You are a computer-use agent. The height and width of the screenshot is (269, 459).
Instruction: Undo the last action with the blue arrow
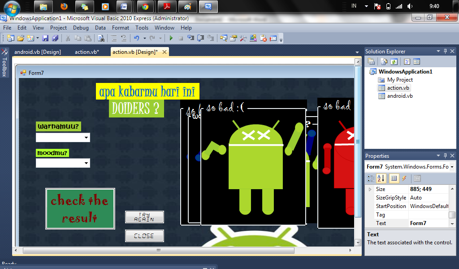(x=136, y=38)
